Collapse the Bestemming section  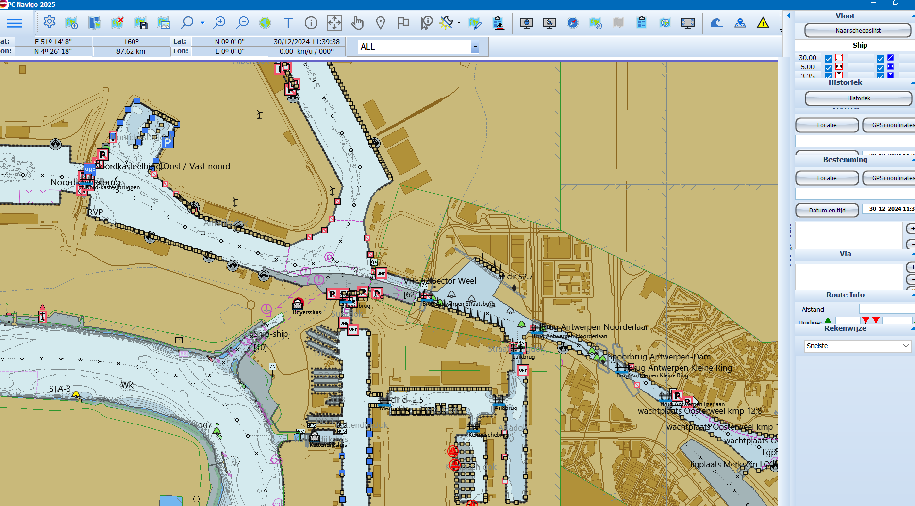913,160
